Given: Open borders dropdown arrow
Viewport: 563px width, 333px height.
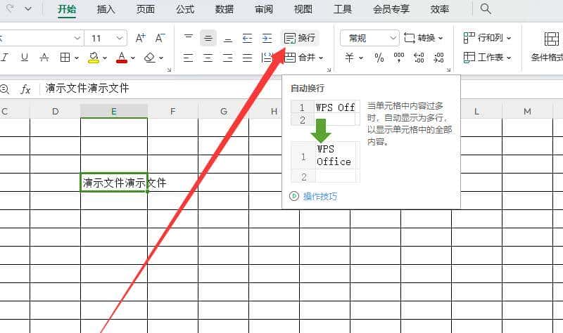Looking at the screenshot, I should [x=77, y=58].
